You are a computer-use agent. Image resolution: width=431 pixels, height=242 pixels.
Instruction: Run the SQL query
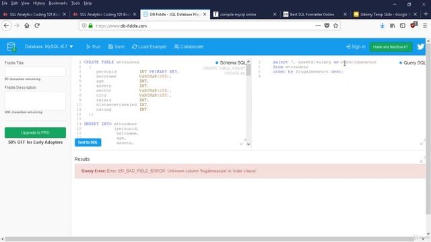[x=94, y=46]
